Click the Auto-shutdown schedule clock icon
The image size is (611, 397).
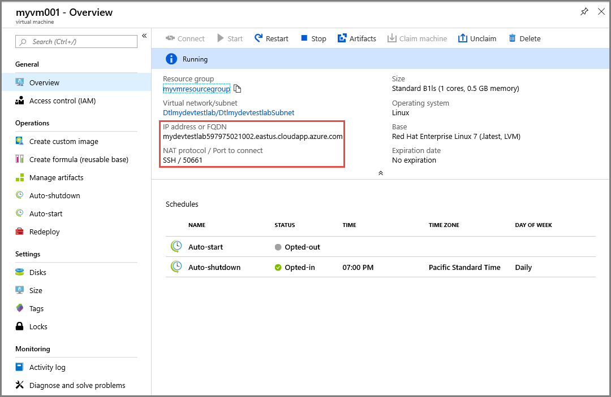coord(176,267)
